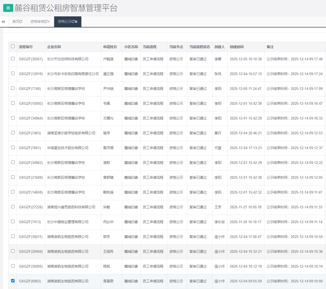
Task: Uncheck the row GXGZF(6902) checkbox
Action: click(13, 281)
